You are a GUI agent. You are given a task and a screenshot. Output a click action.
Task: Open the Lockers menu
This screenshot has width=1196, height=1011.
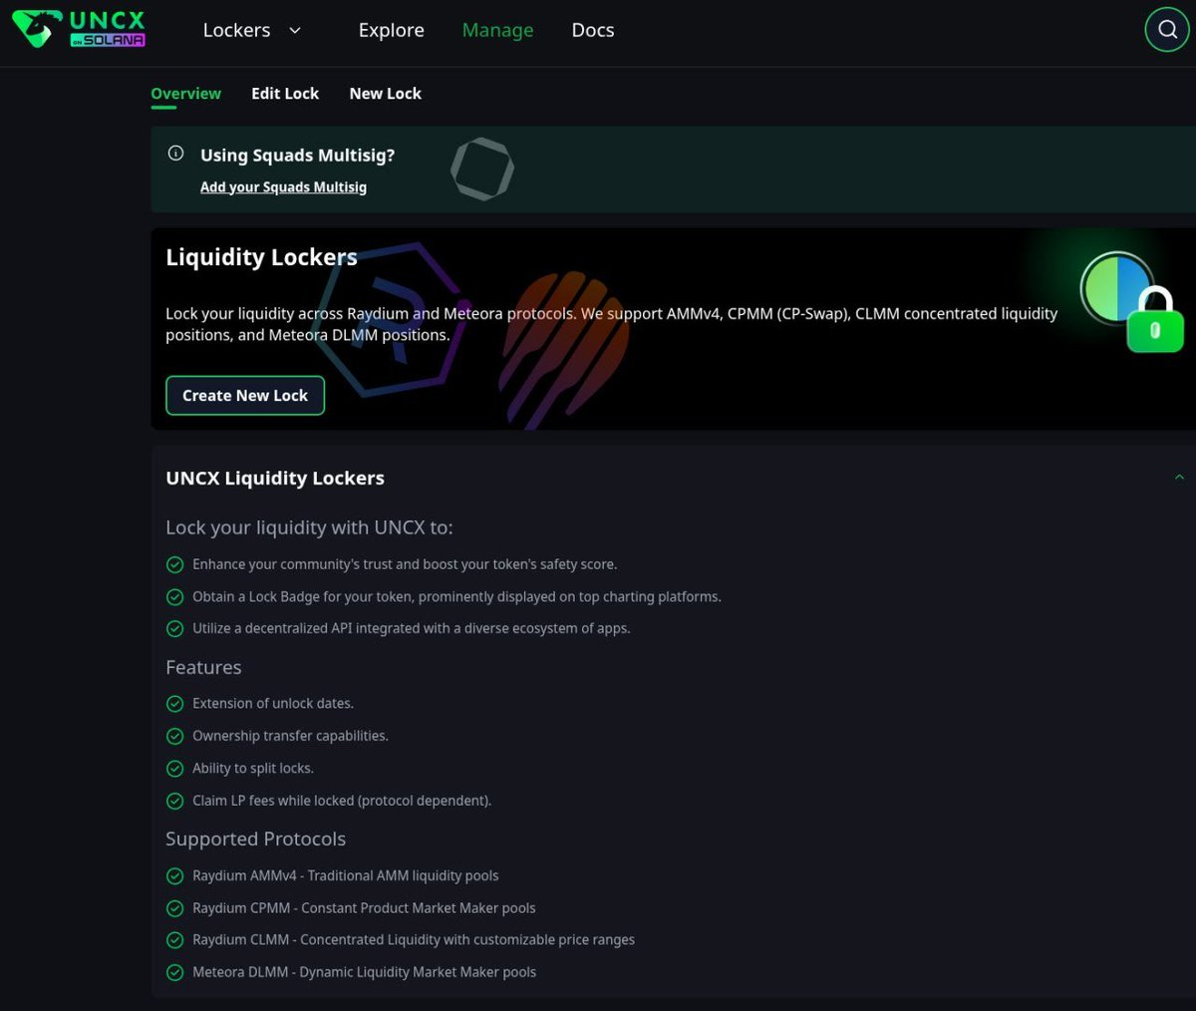(x=236, y=31)
